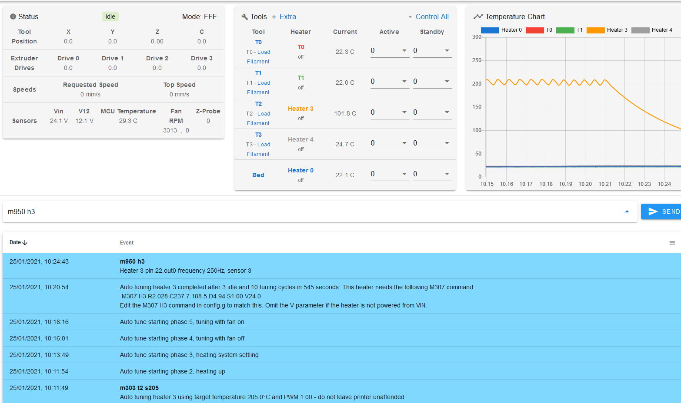Click the Fan RPM value 3313
681x403 pixels.
pyautogui.click(x=170, y=130)
